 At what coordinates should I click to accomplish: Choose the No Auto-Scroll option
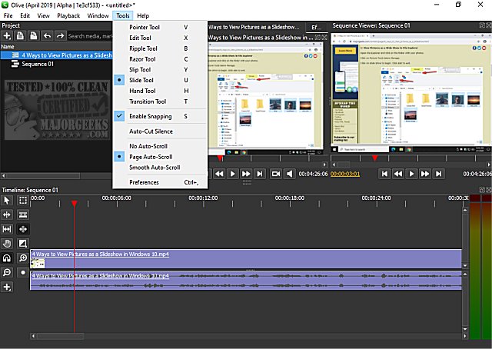coord(149,146)
